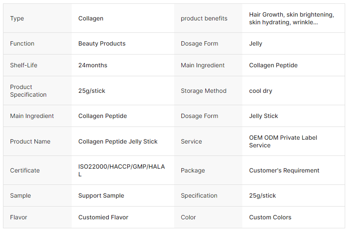Click the "product benefits" label
349x230 pixels.
click(x=204, y=18)
